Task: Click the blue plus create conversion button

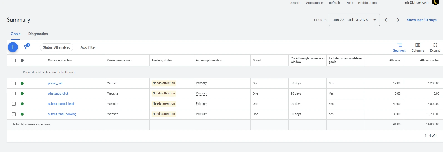Action: pyautogui.click(x=13, y=47)
